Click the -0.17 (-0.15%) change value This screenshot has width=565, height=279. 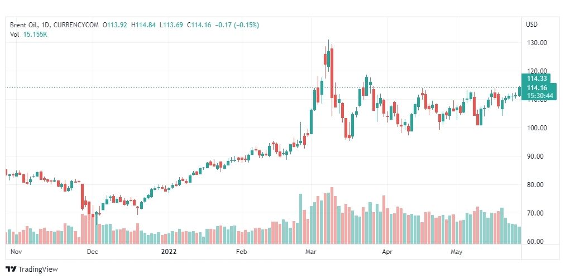tap(237, 25)
